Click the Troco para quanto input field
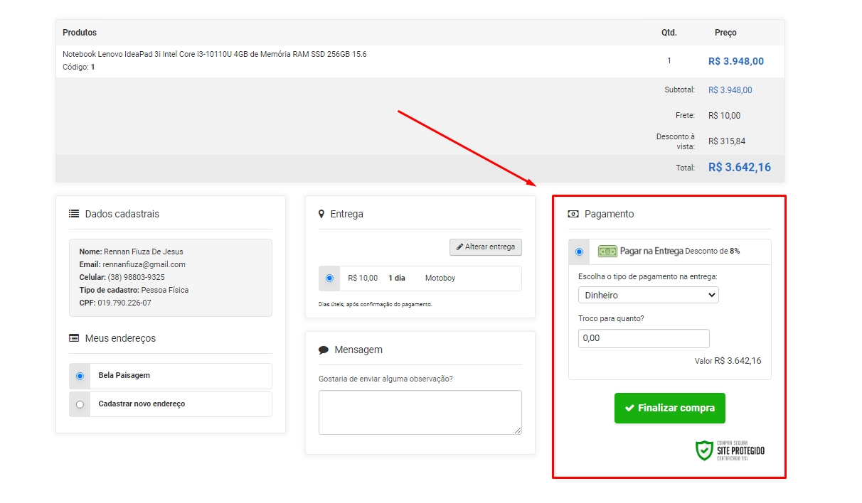Screen dimensions: 862x503 pyautogui.click(x=644, y=338)
